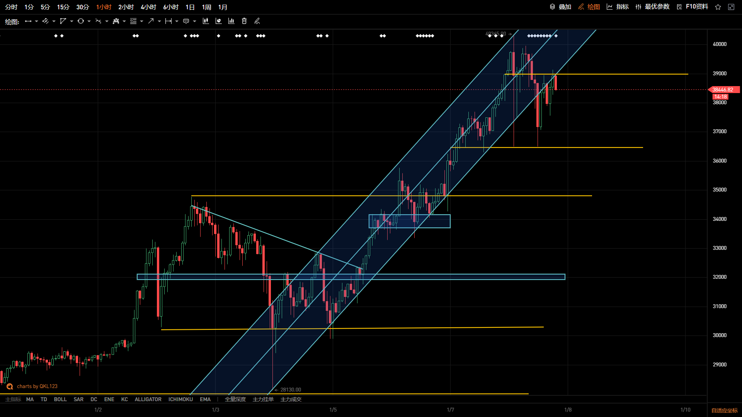The image size is (742, 417).
Task: Select the BOLL main indicator
Action: click(x=60, y=399)
